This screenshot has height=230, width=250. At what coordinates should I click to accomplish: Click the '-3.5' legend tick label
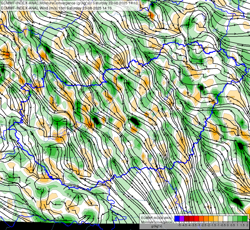[x=194, y=225]
